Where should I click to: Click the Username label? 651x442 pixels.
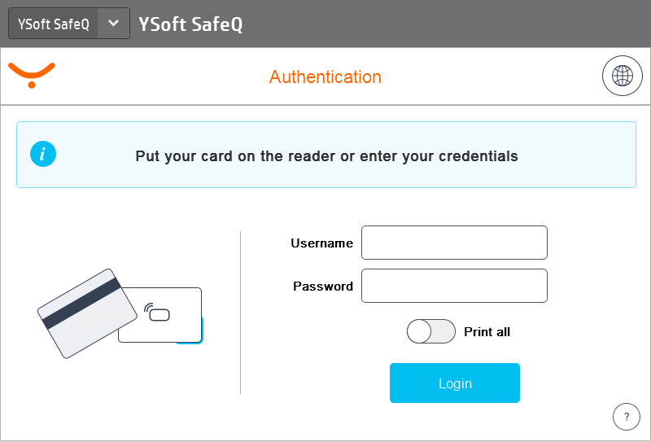pos(321,243)
